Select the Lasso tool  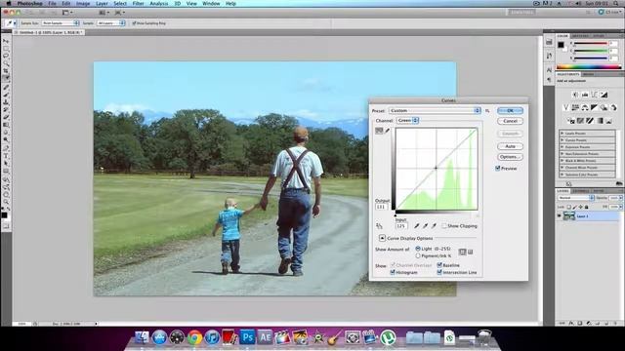pos(6,56)
